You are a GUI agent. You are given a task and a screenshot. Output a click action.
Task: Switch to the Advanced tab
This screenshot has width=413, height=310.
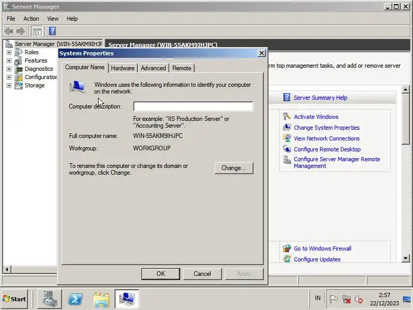coord(153,68)
